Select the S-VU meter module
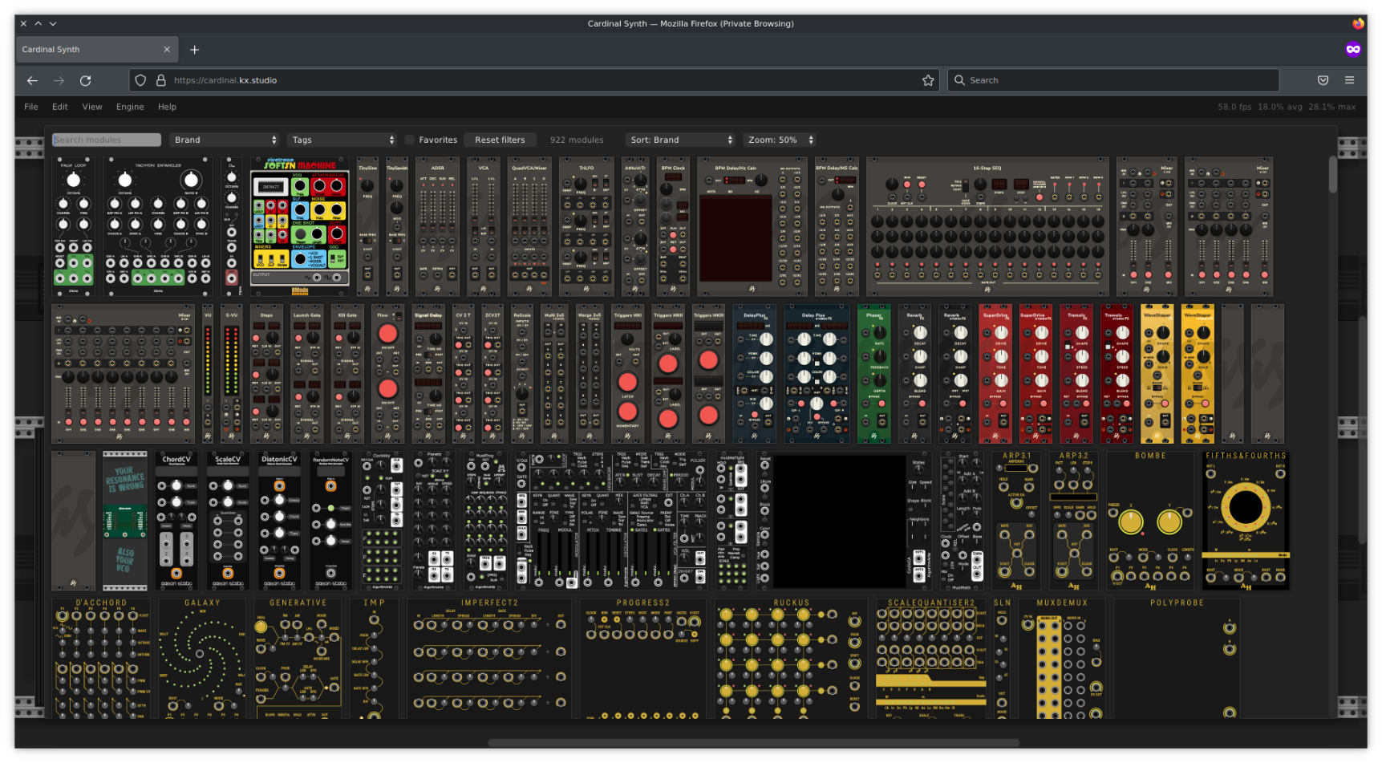Viewport: 1382px width, 763px height. tap(232, 373)
